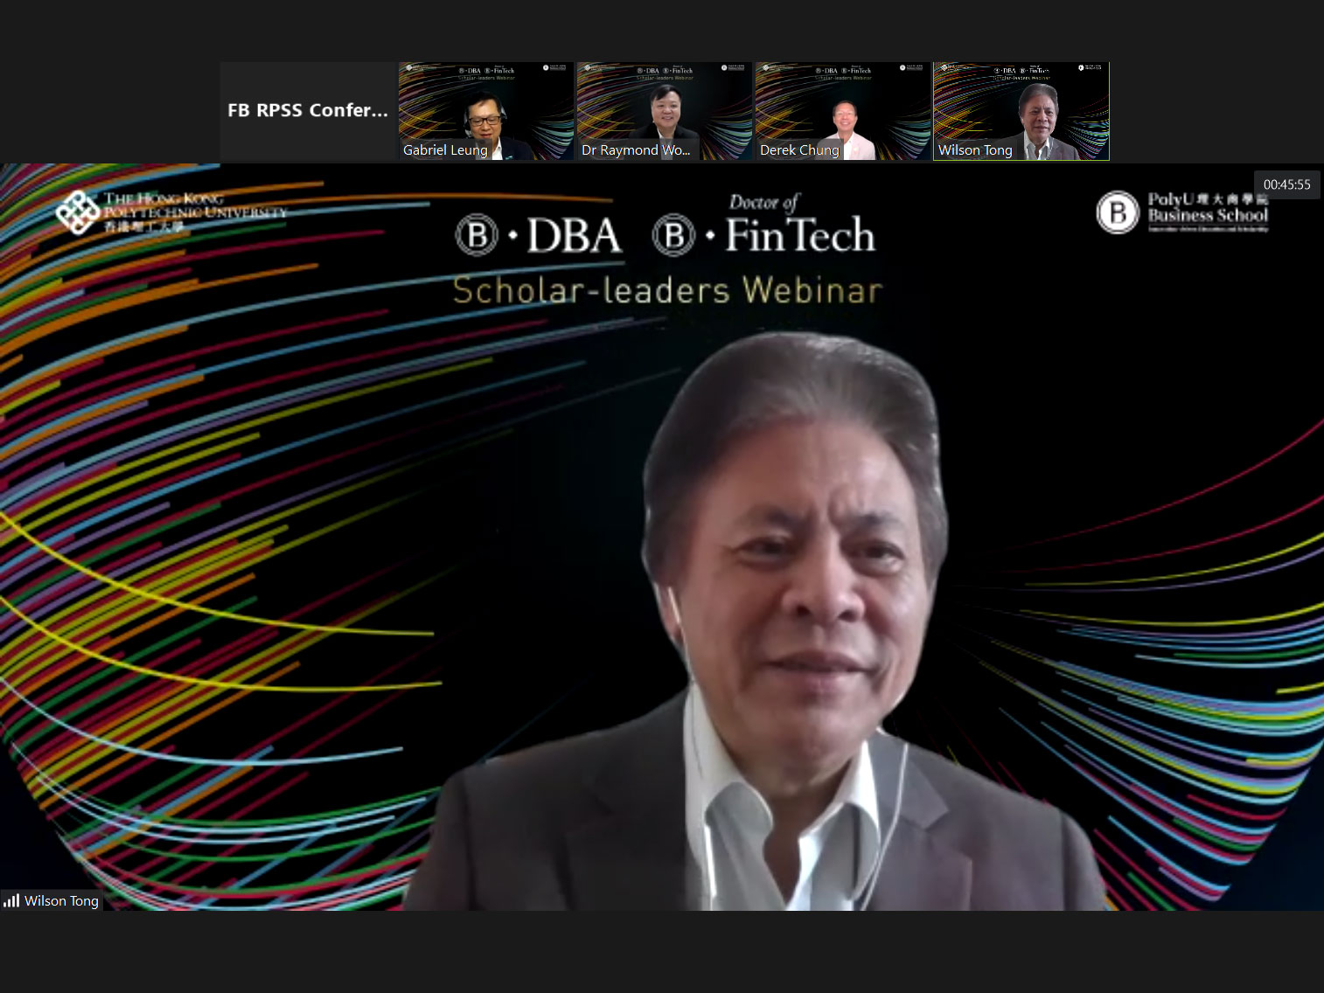Click the DBA heading text
This screenshot has height=993, width=1324.
tap(574, 236)
